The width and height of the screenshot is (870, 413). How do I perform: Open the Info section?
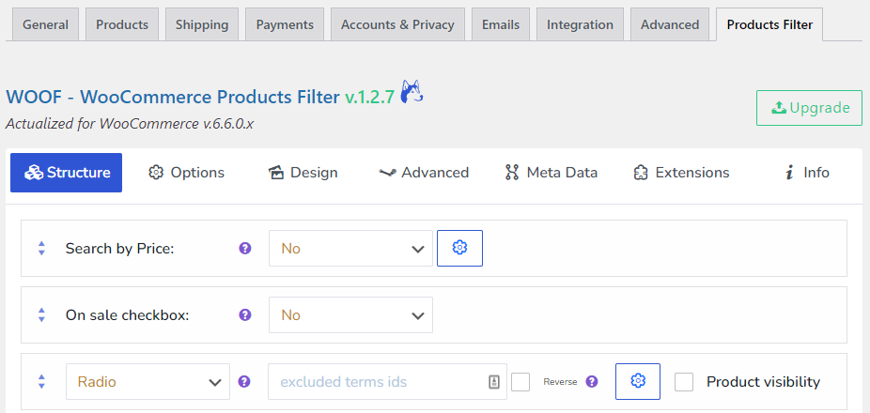[x=807, y=173]
